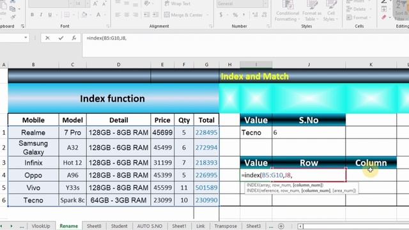
Task: Toggle Italic formatting in Font group
Action: [x=41, y=15]
